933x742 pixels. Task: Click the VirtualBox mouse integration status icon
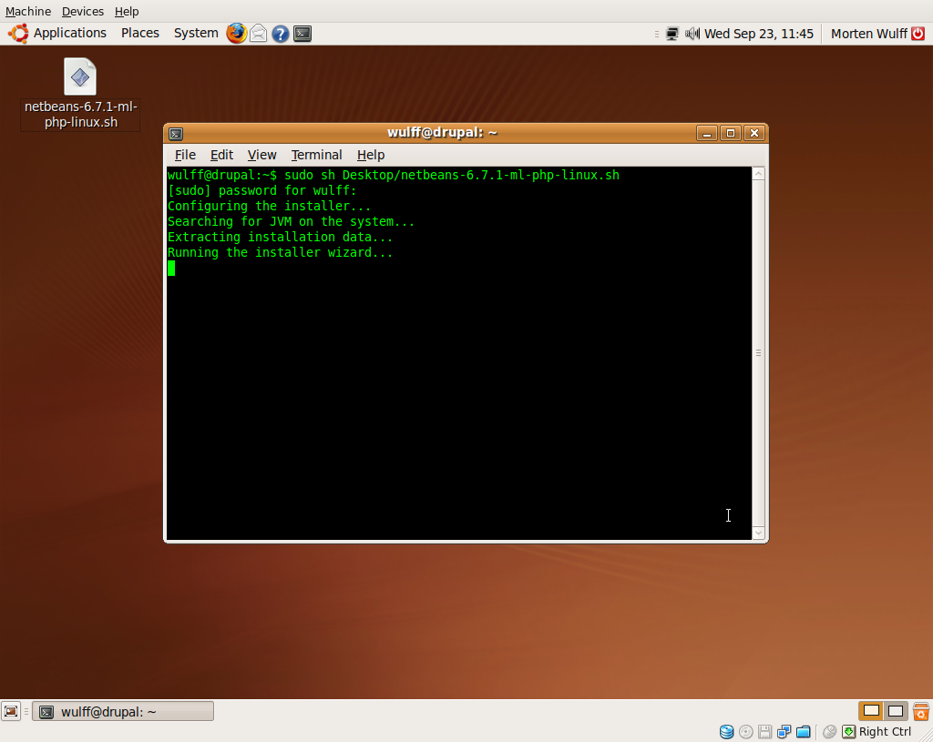(x=829, y=732)
